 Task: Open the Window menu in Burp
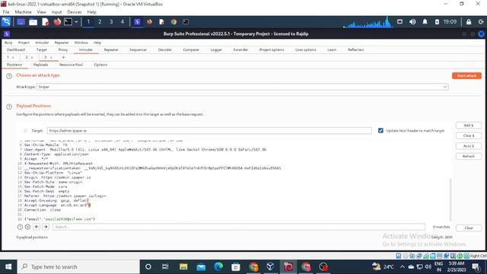pyautogui.click(x=81, y=43)
